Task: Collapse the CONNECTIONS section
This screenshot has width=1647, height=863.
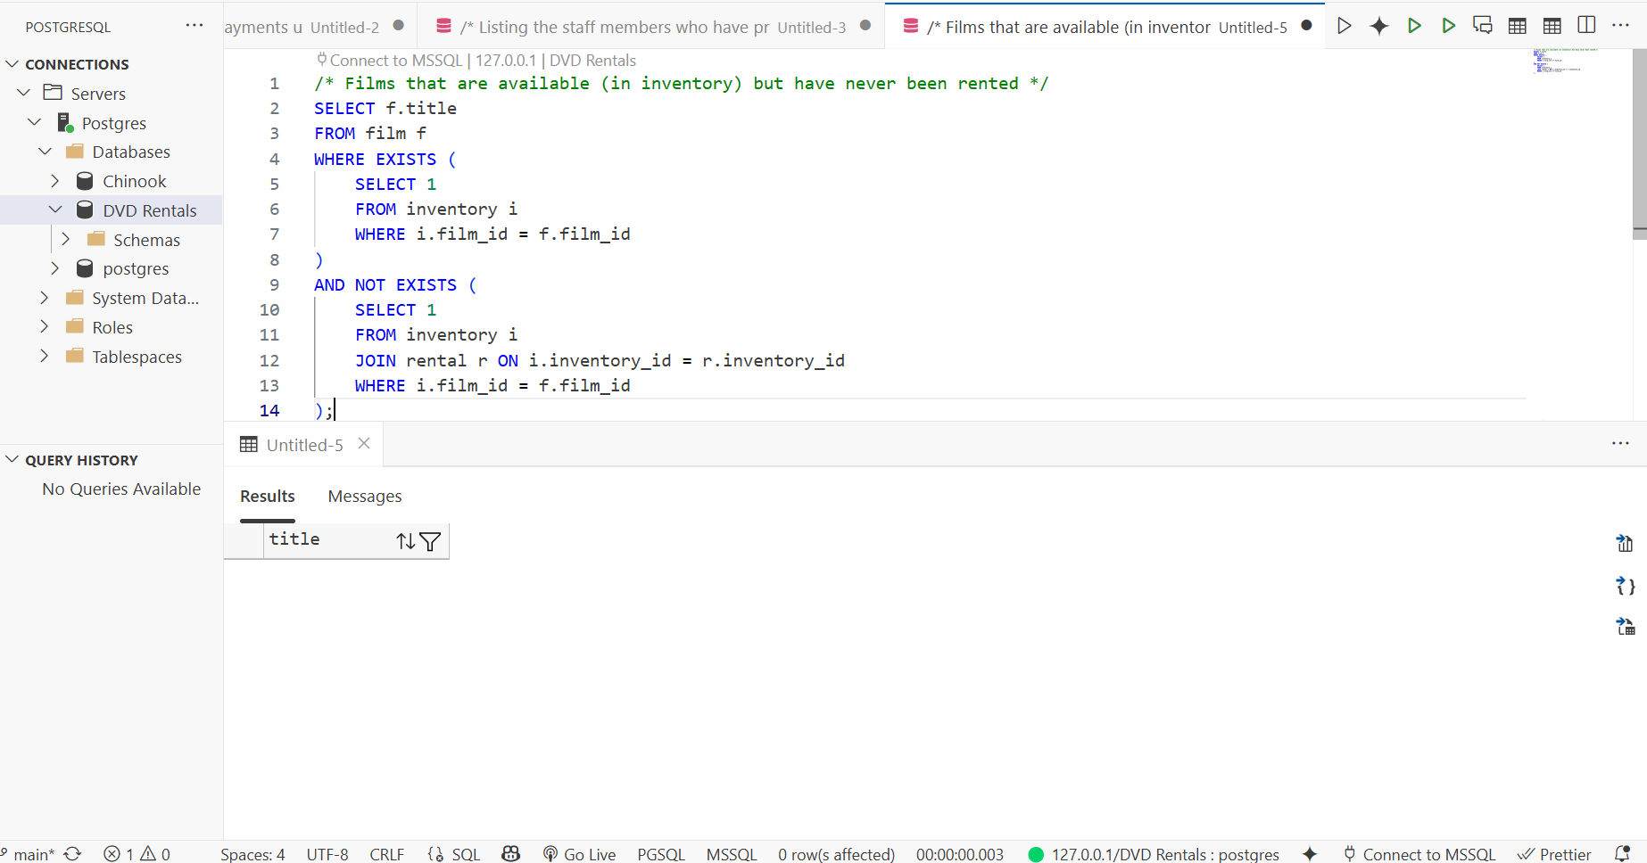Action: 12,64
